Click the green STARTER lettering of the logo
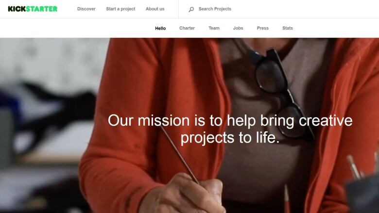The width and height of the screenshot is (379, 213). click(x=42, y=9)
